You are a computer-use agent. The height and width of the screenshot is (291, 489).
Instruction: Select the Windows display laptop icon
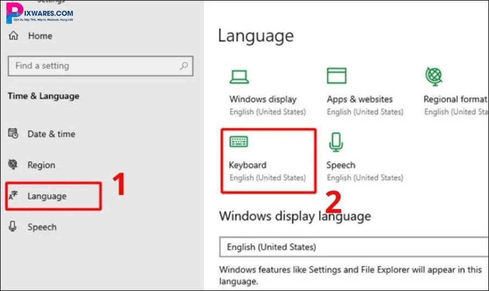[239, 77]
